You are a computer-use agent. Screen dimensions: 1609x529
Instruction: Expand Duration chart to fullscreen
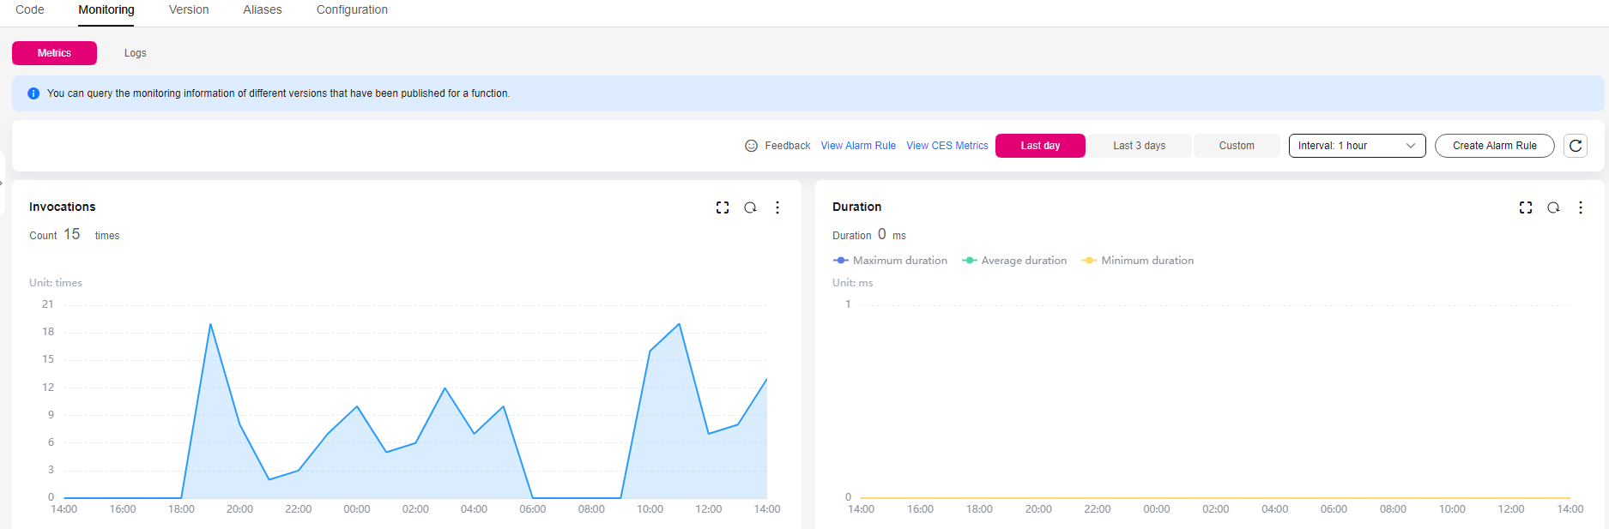tap(1526, 207)
